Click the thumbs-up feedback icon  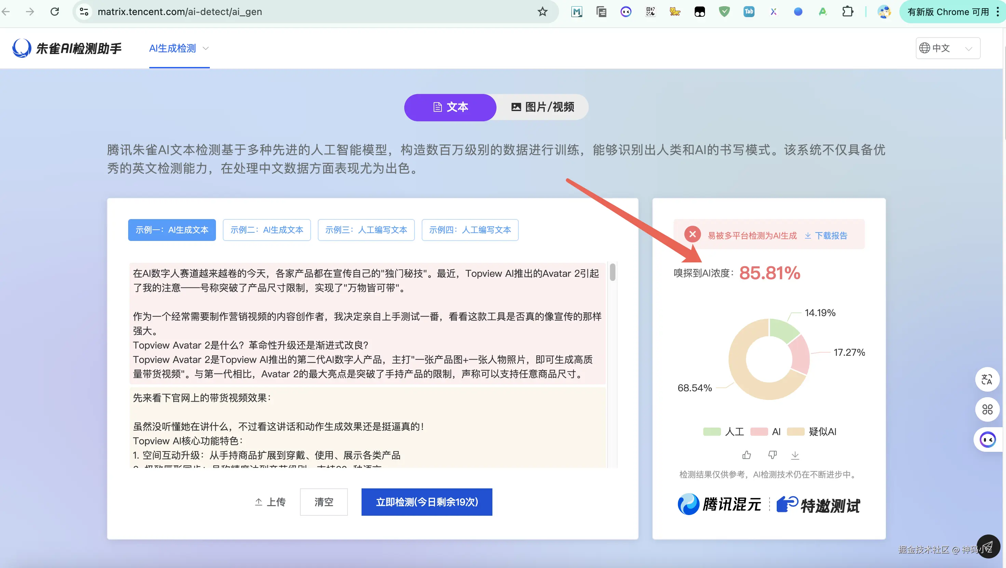coord(746,455)
